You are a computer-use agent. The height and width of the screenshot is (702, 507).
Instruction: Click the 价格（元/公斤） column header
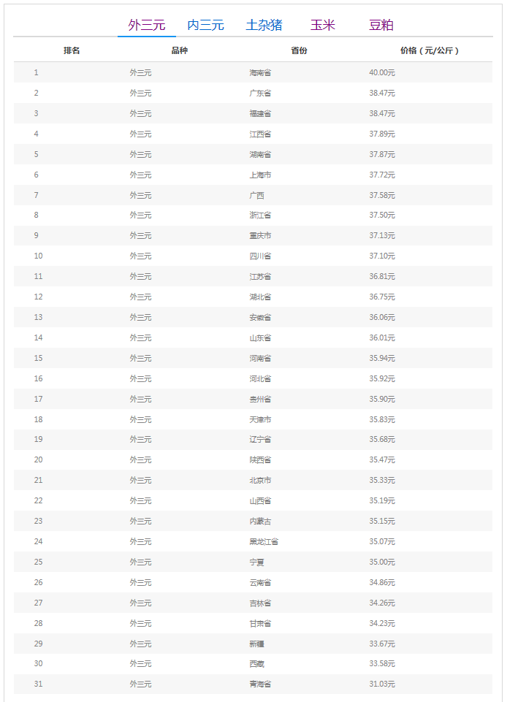430,50
